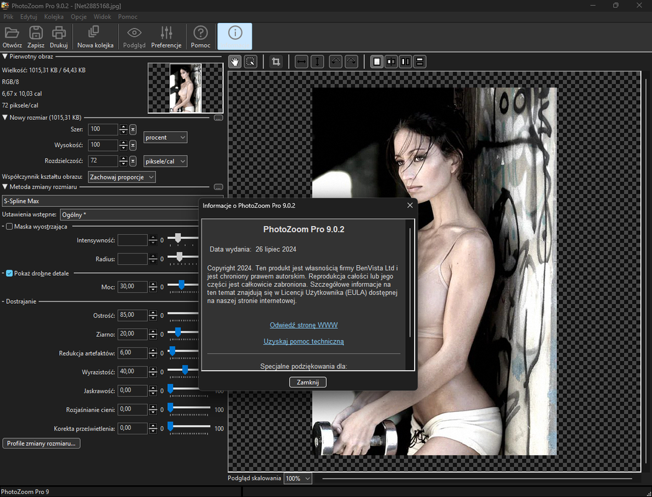Click the highlighted info toolbar icon
Screen dimensions: 652x497
point(235,37)
